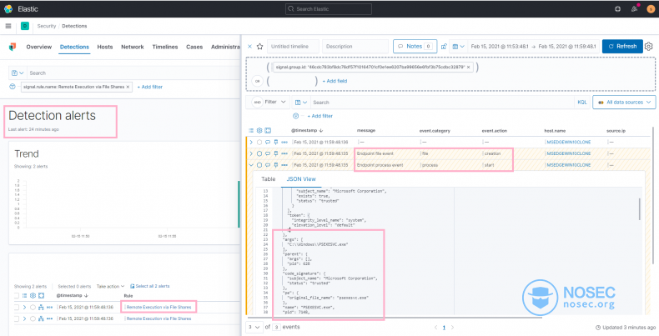Screen dimensions: 659x336
Task: Toggle full screen for alerts table
Action: pos(41,296)
